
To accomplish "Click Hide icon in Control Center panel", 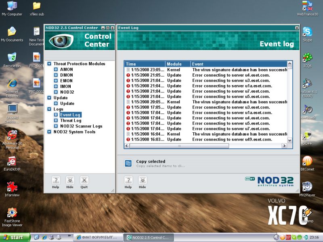I will (x=70, y=180).
